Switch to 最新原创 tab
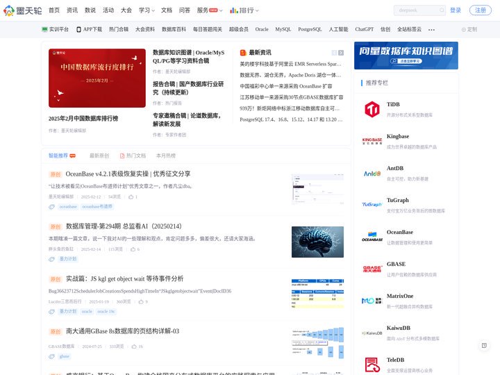The width and height of the screenshot is (500, 375). pyautogui.click(x=99, y=156)
